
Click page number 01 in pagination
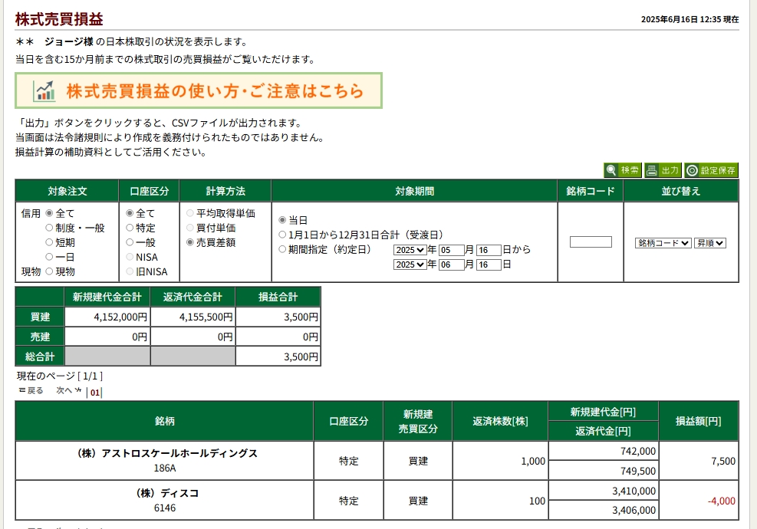[95, 393]
